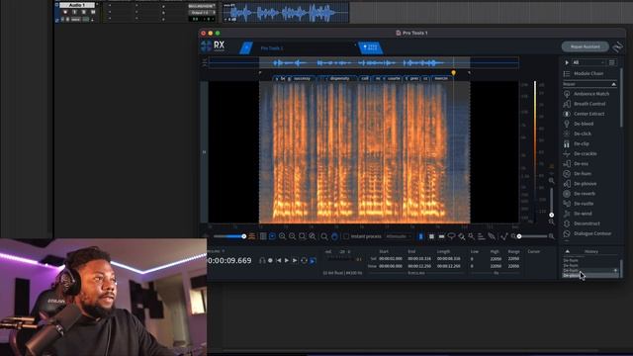Select the lasso selection tool
This screenshot has width=633, height=356.
point(451,236)
